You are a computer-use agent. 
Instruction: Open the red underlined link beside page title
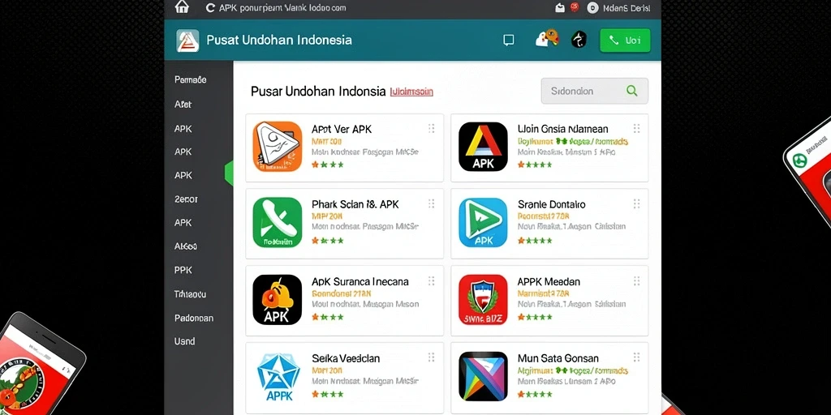411,92
